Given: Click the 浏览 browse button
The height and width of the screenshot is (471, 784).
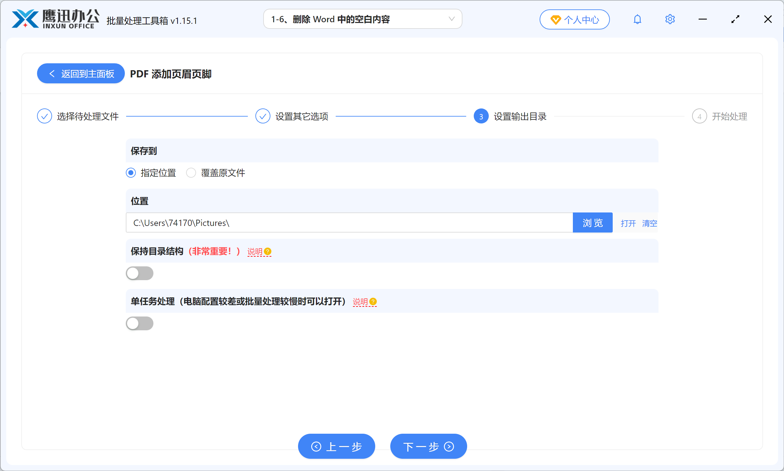Looking at the screenshot, I should [592, 222].
